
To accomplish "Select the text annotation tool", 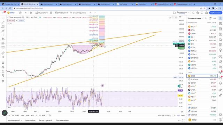I will click(x=3, y=35).
